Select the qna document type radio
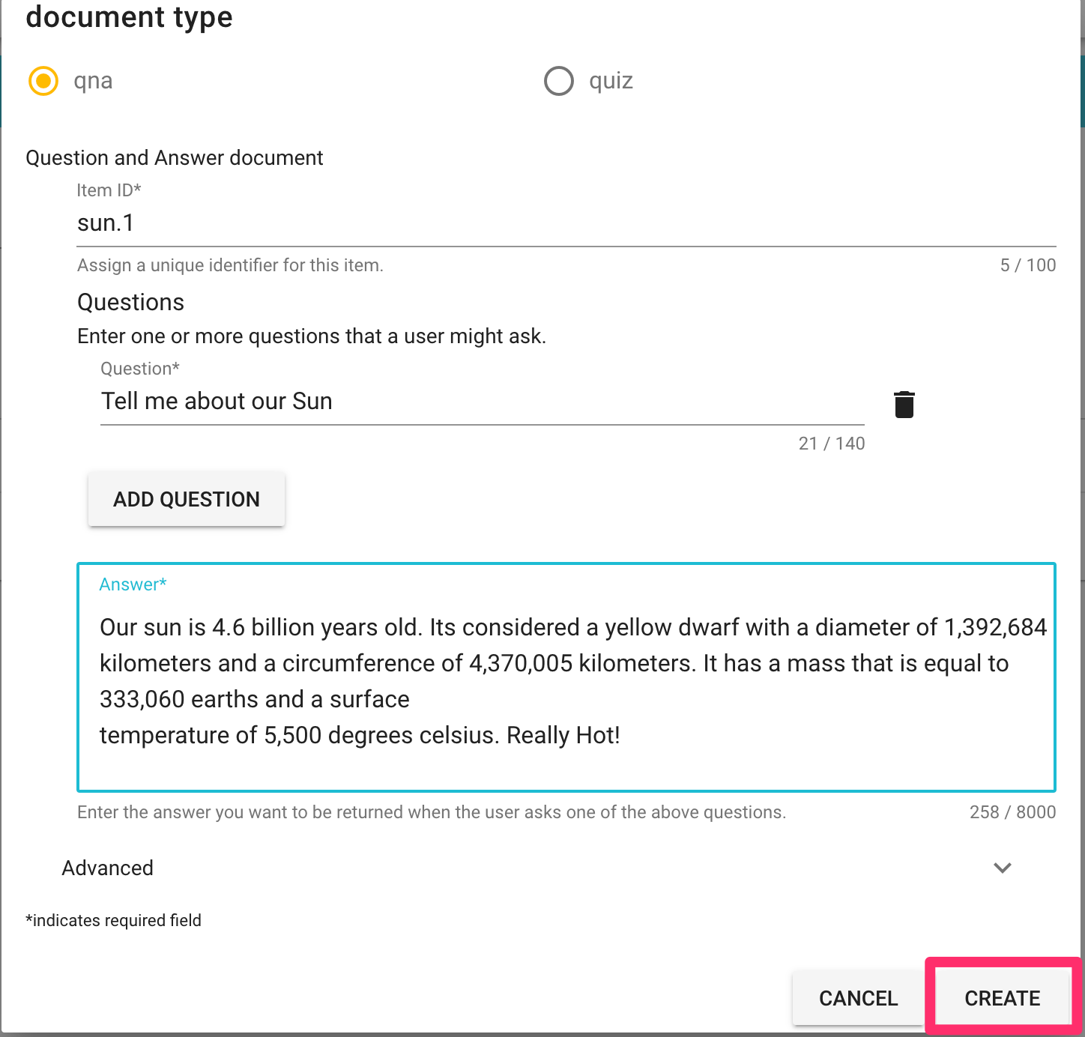The height and width of the screenshot is (1037, 1085). [x=43, y=81]
